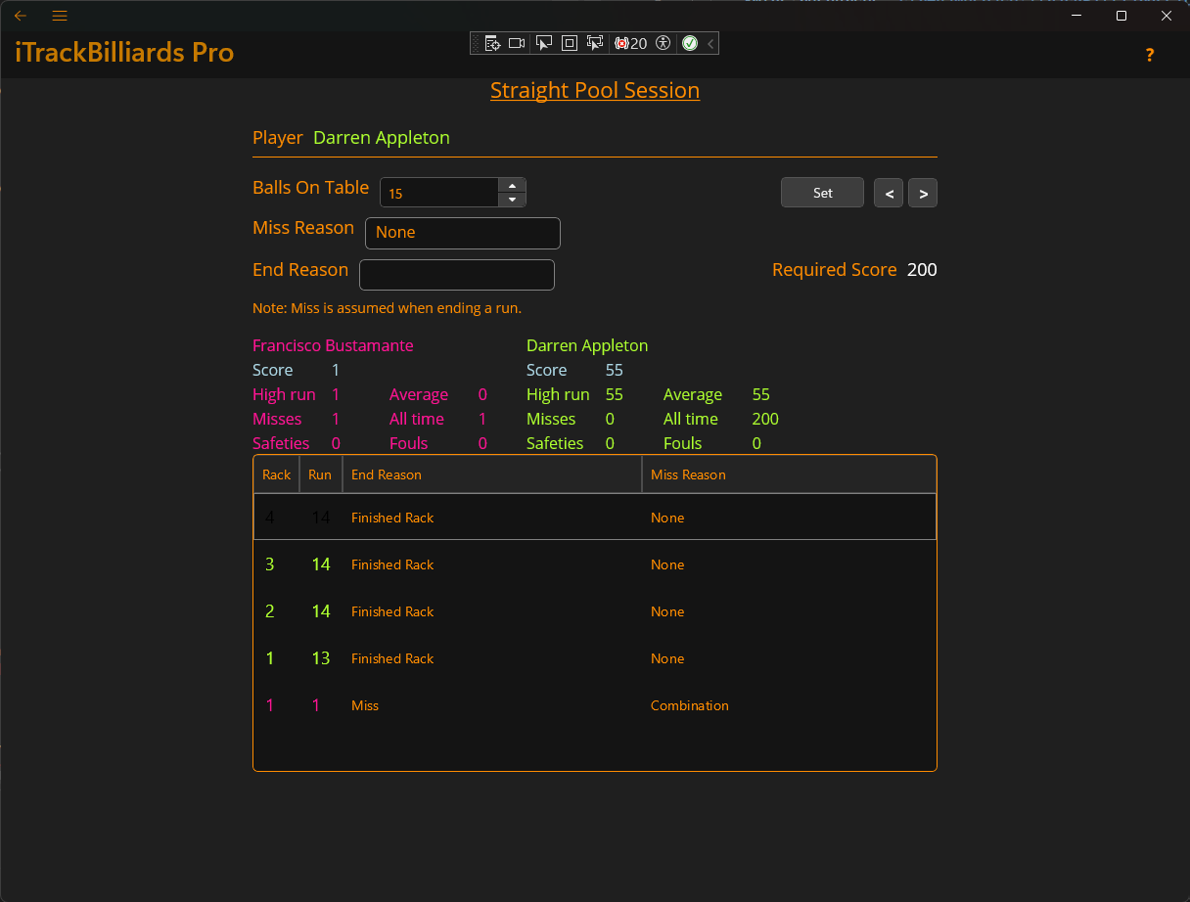Image resolution: width=1190 pixels, height=902 pixels.
Task: Increase Balls On Table with up arrow
Action: click(512, 185)
